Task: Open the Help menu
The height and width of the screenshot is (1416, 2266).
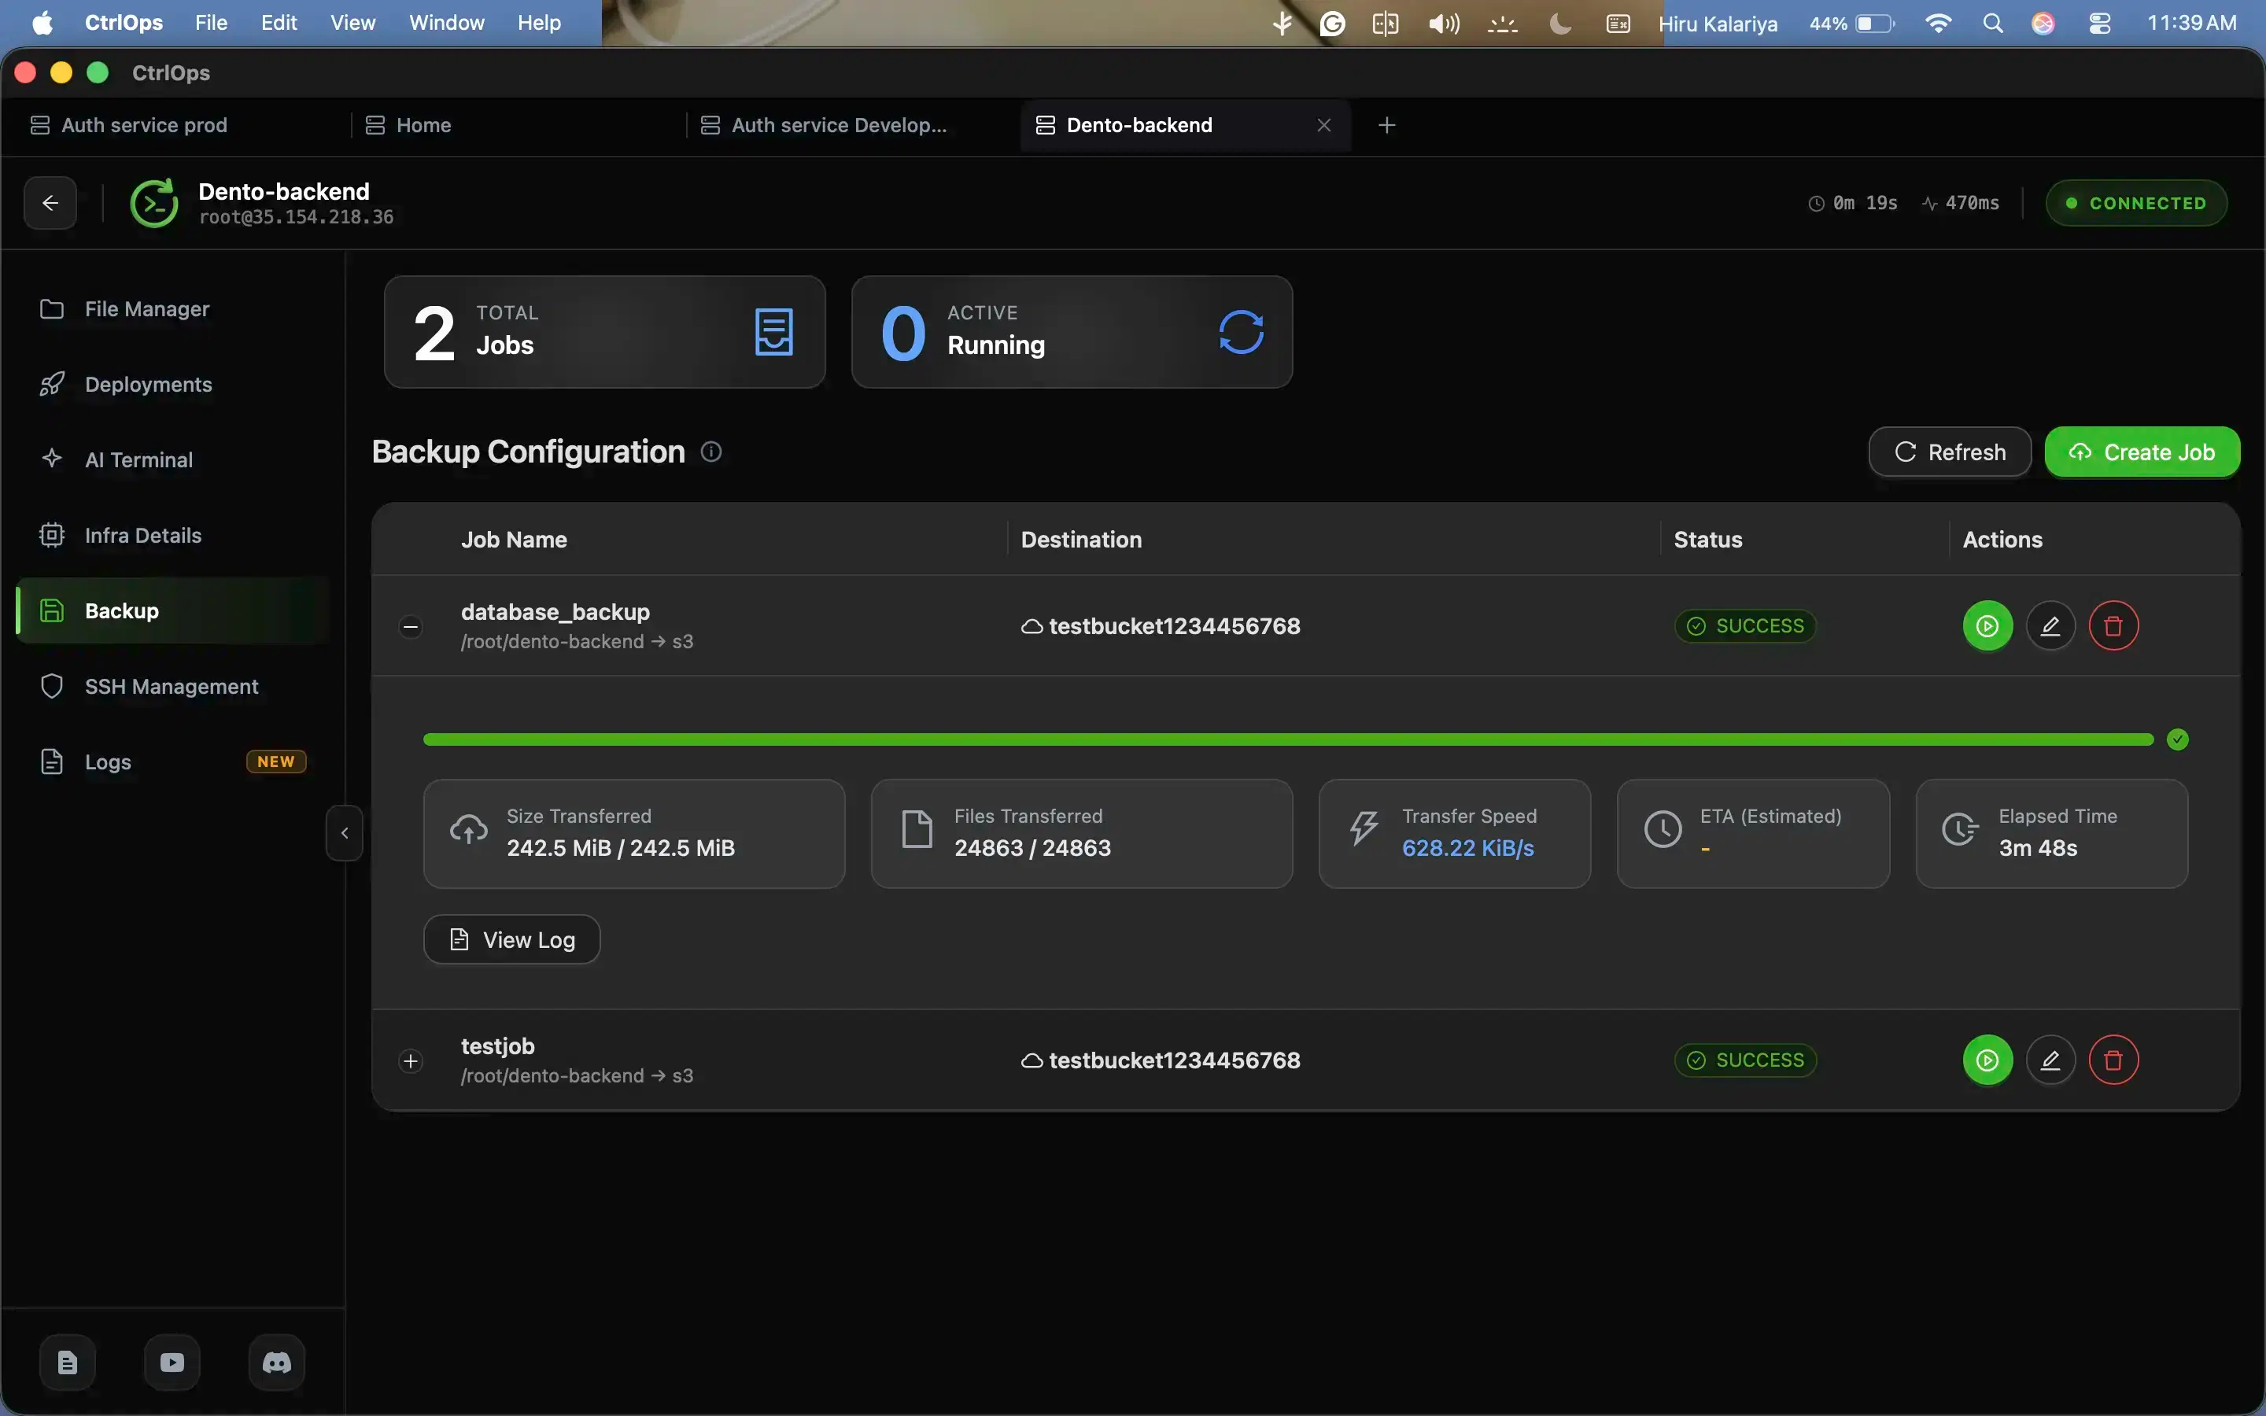Action: [538, 23]
